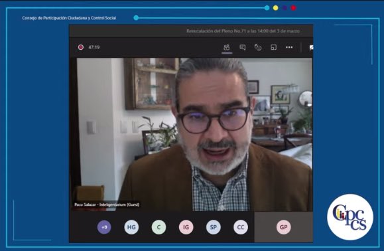Viewport: 384px width, 251px height.
Task: Toggle the camera icon in the toolbar
Action: pyautogui.click(x=311, y=48)
